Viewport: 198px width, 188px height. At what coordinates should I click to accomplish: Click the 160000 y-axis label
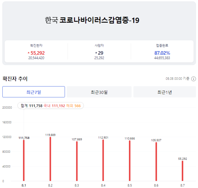pyautogui.click(x=7, y=122)
